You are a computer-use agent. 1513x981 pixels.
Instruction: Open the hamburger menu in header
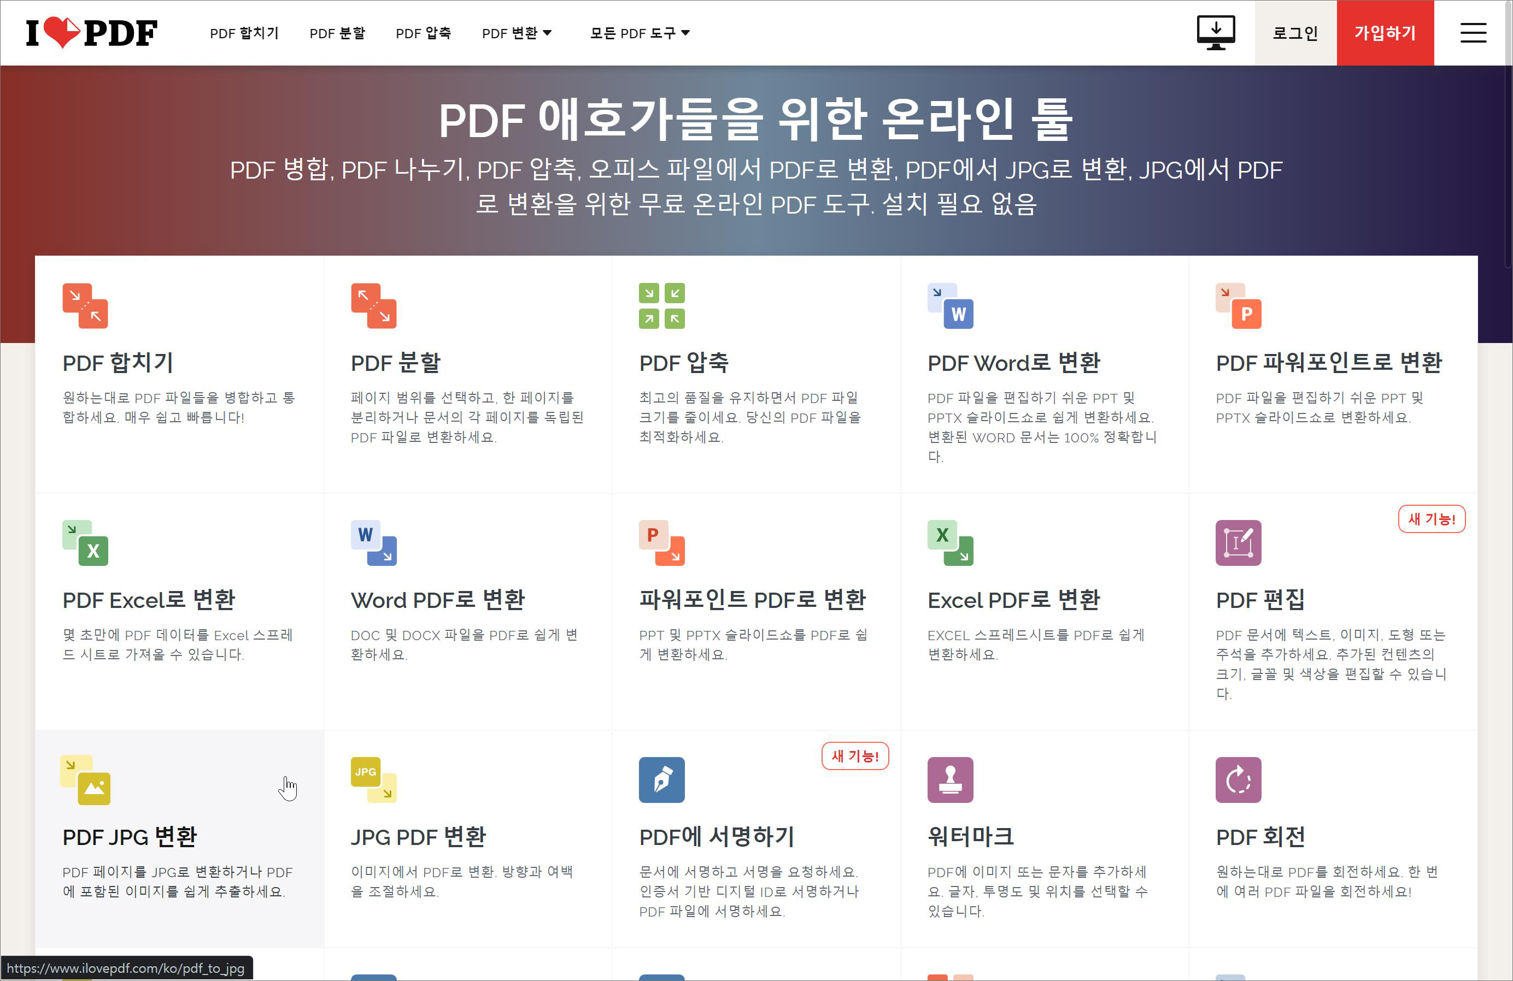pyautogui.click(x=1473, y=33)
